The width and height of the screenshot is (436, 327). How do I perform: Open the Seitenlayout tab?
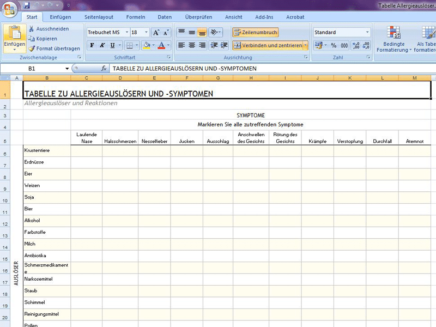pos(100,17)
